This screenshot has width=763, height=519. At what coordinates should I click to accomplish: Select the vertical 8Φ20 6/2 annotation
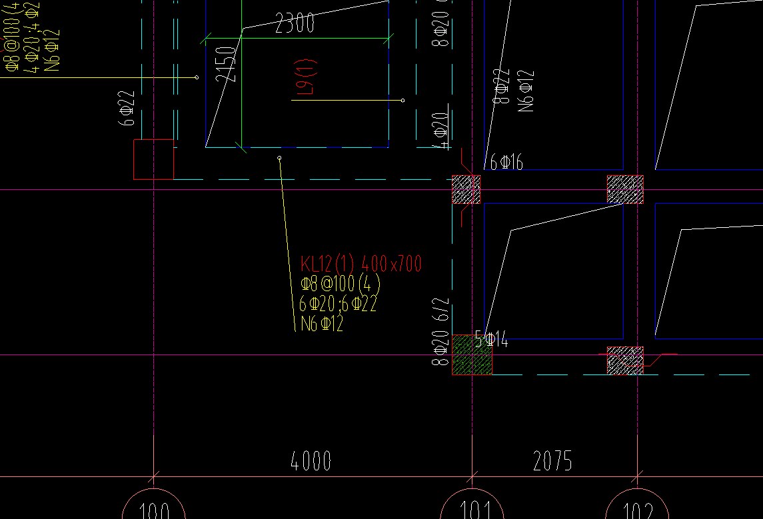coord(440,332)
